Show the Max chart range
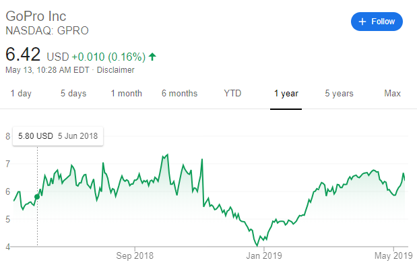The width and height of the screenshot is (417, 273). [392, 94]
